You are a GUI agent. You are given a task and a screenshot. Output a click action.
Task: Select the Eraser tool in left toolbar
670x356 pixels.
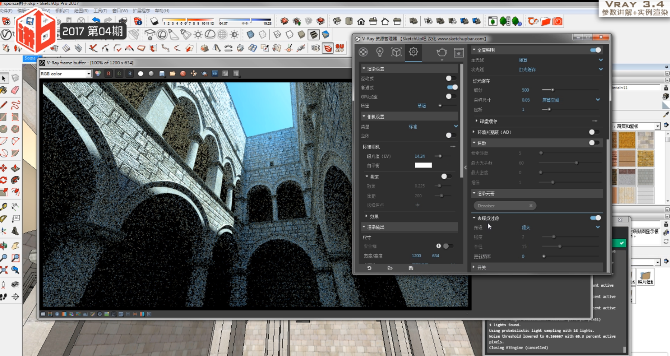(x=15, y=90)
